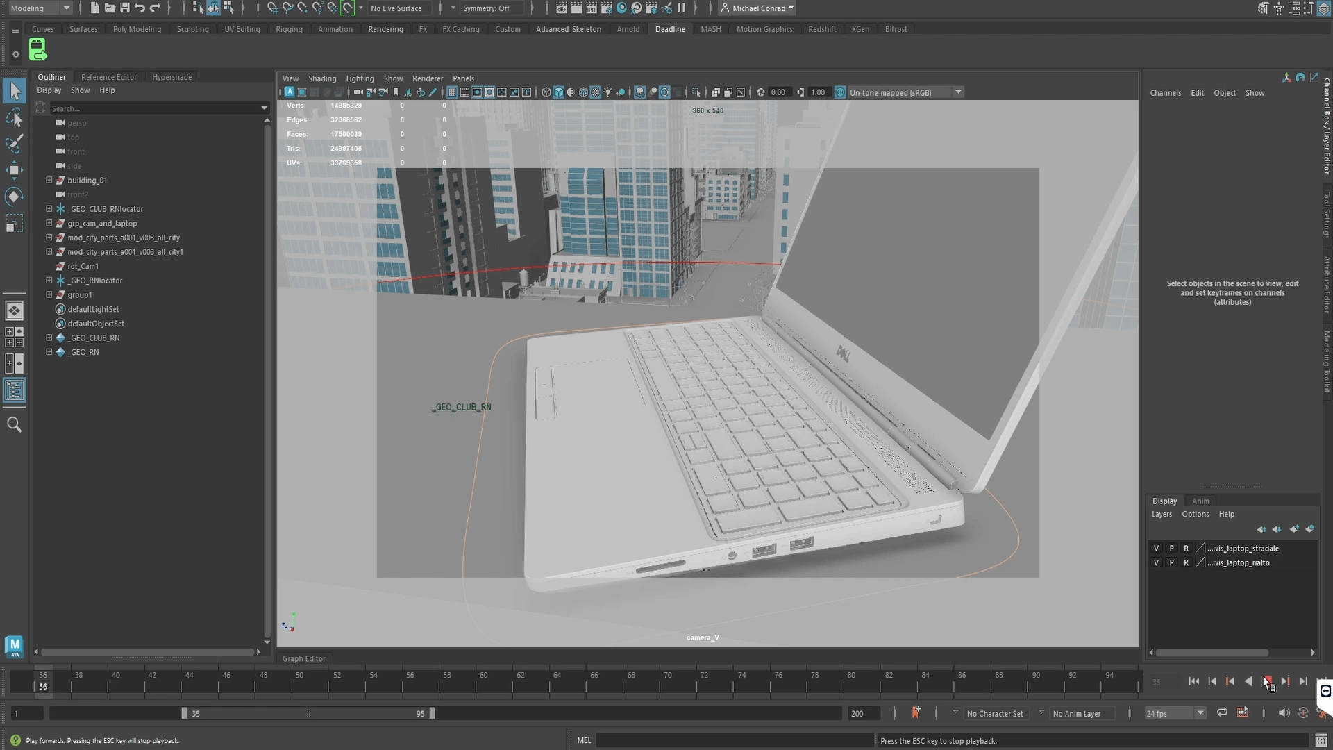Activate the Paint Selection tool
The width and height of the screenshot is (1333, 750).
(14, 144)
